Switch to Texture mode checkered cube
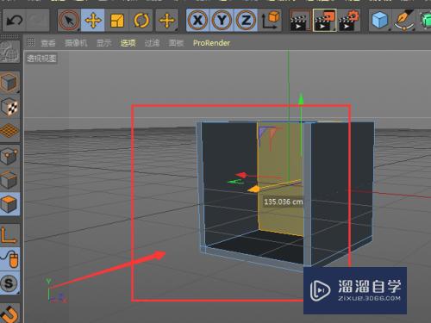Viewport: 431px width, 323px height. (x=9, y=107)
